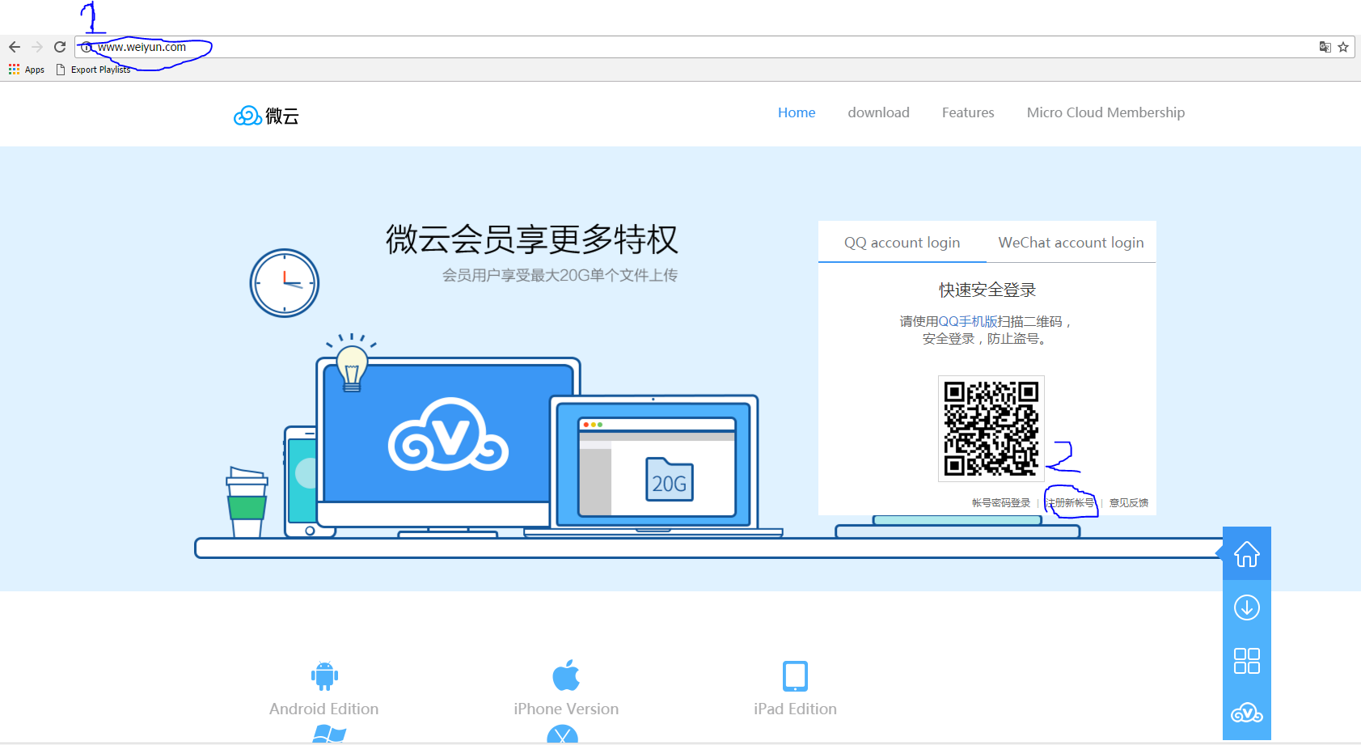Click the home icon in the side panel
The image size is (1361, 745).
click(1247, 554)
